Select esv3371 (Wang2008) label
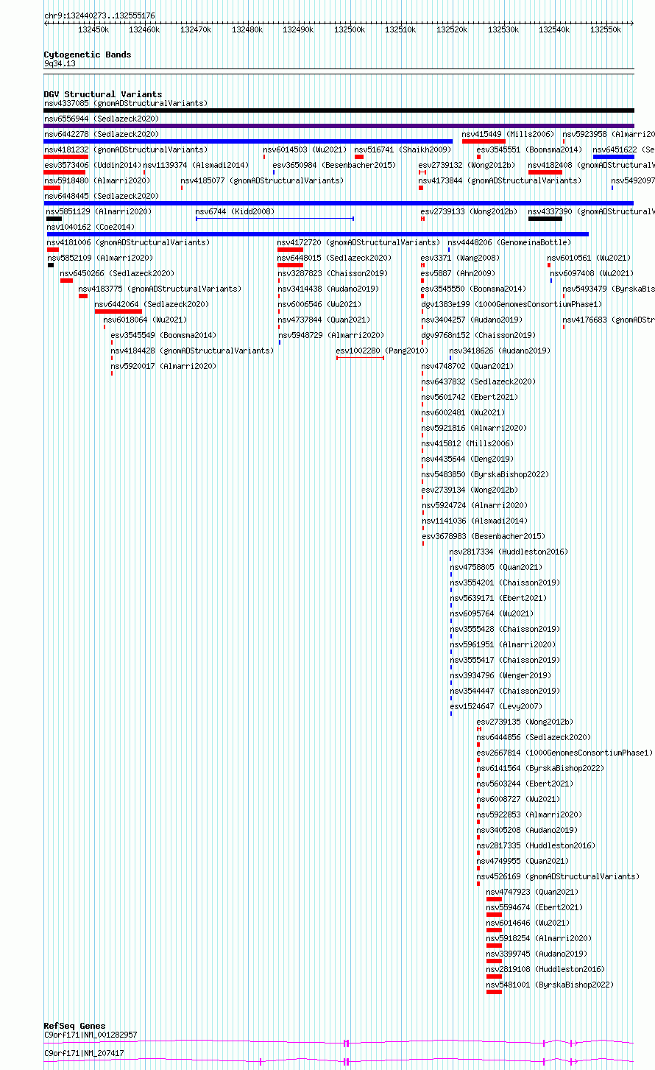 [x=460, y=258]
